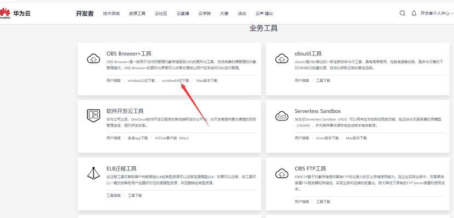Open OBS FTP工具 用户指南 link

[x=302, y=202]
